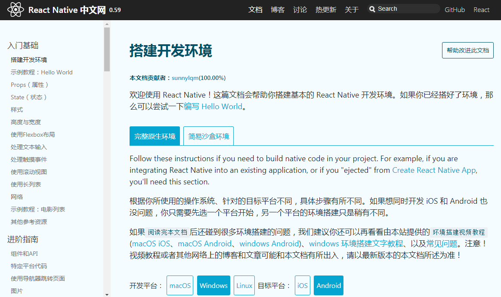Open sidebar item 使用导航器跳转页面

click(x=38, y=279)
